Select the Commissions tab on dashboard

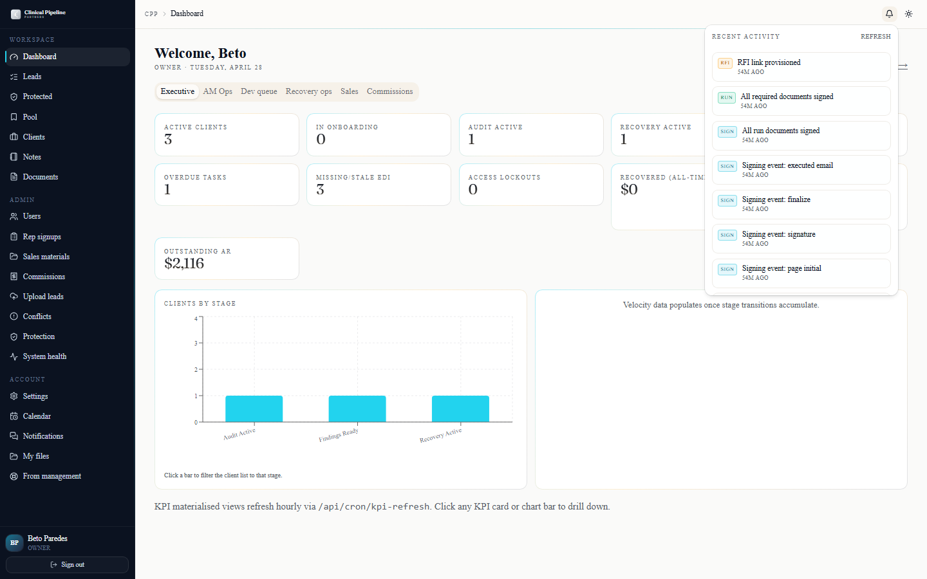pyautogui.click(x=389, y=91)
